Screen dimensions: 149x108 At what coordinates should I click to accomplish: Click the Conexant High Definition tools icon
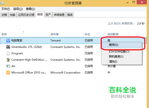(x=8, y=60)
